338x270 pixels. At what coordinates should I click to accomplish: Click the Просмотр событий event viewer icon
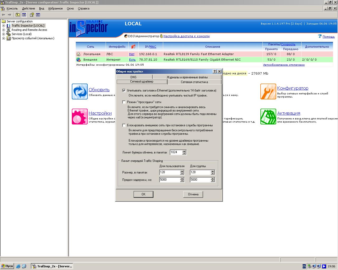(x=8, y=38)
